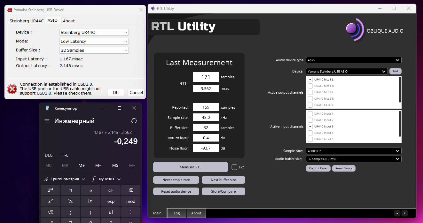423x223 pixels.
Task: Uncheck UR44C Input 3 channel
Action: (310, 127)
